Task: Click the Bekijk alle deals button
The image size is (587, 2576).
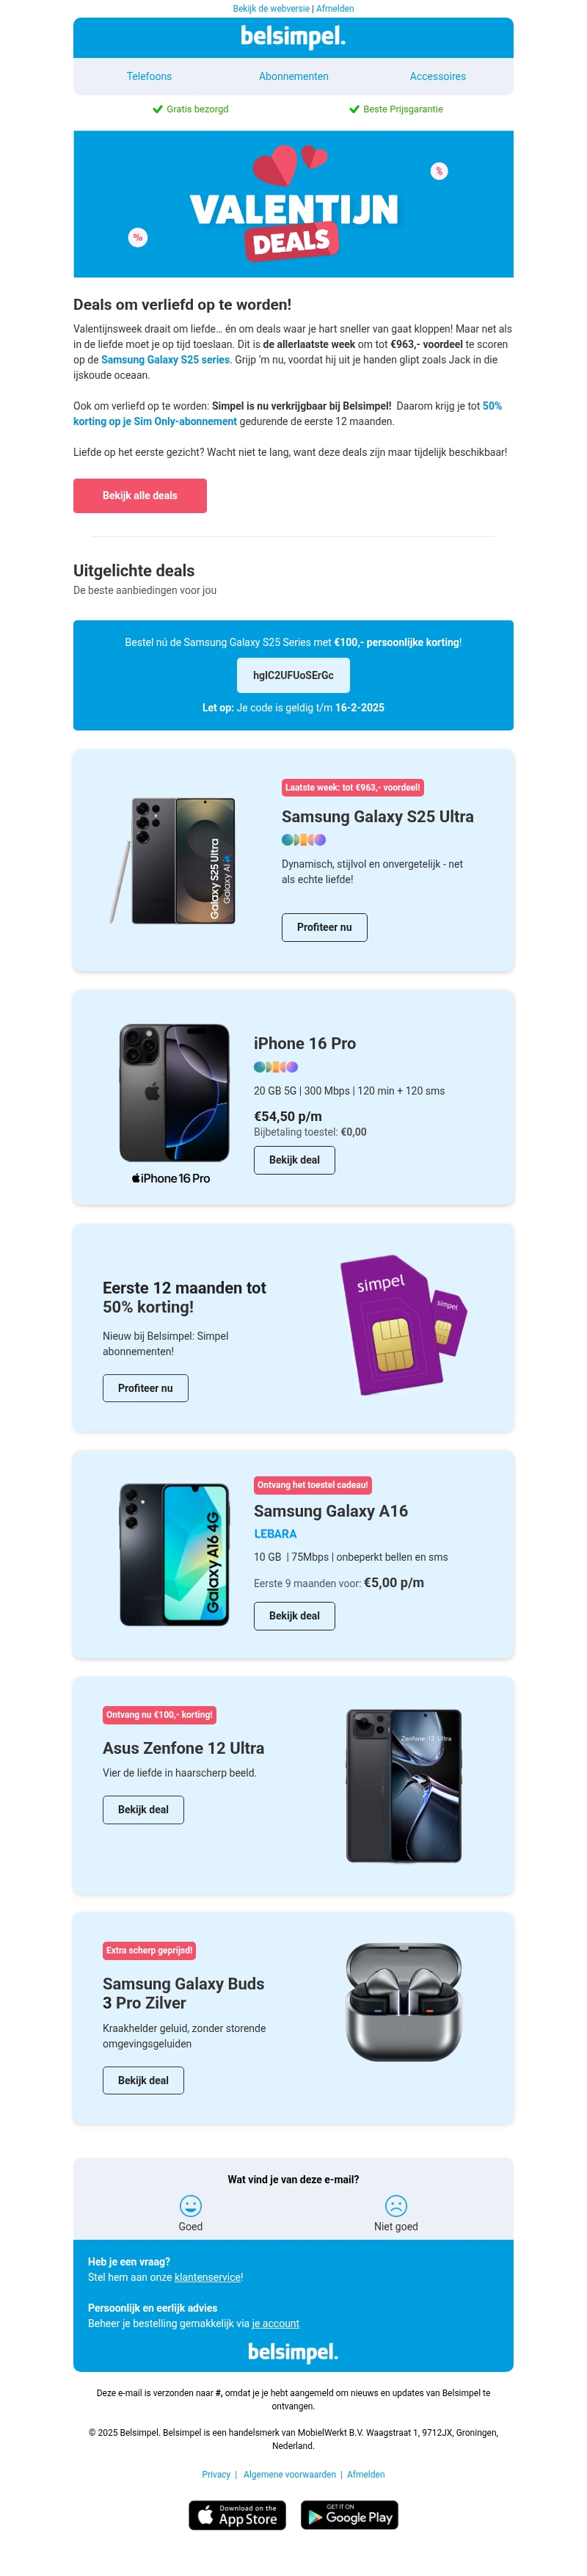Action: 140,495
